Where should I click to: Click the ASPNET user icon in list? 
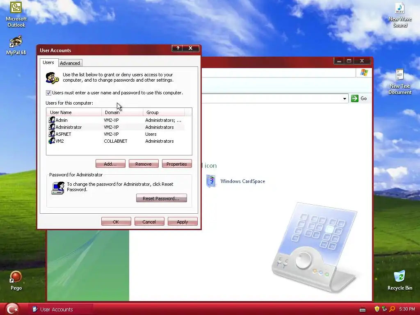coord(52,134)
